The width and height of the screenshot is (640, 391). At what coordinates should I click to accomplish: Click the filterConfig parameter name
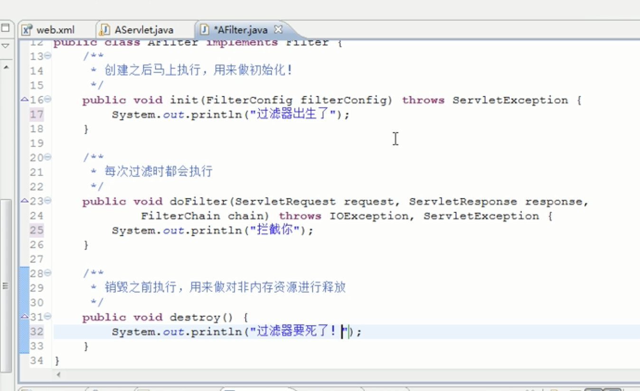click(344, 100)
